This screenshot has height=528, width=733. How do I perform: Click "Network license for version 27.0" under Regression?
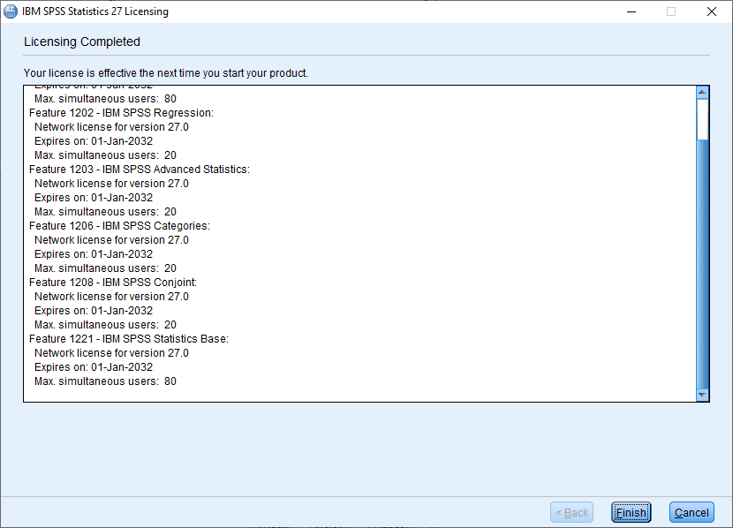tap(111, 127)
